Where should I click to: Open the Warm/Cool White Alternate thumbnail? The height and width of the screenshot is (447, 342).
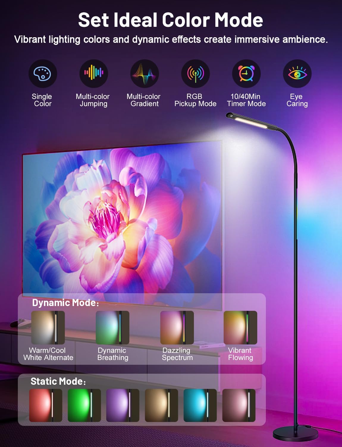(48, 328)
